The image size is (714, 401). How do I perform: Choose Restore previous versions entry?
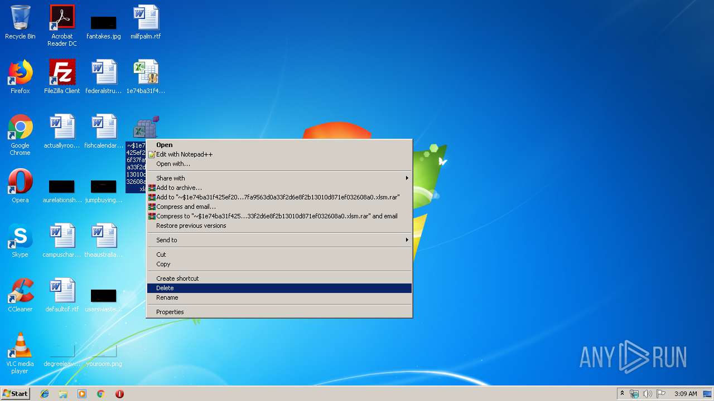279,226
